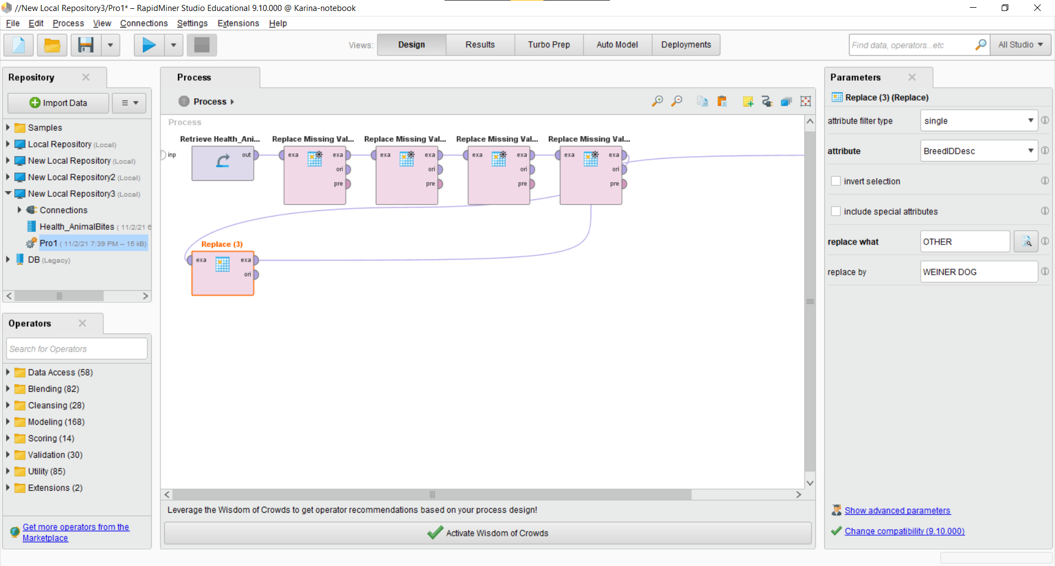
Task: Click the Zoom Out magnifier icon
Action: tap(677, 101)
